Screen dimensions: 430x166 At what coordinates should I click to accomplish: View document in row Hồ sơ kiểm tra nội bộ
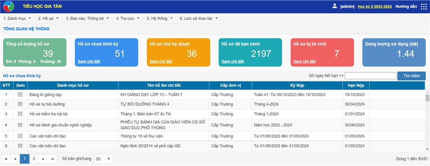tap(20, 114)
